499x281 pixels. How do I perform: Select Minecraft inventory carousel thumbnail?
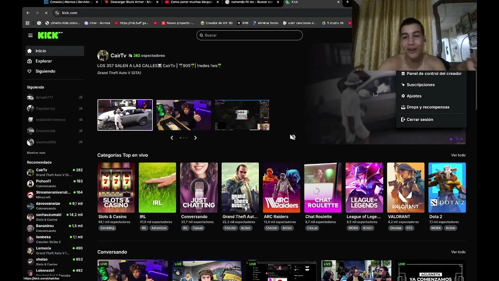click(x=242, y=115)
